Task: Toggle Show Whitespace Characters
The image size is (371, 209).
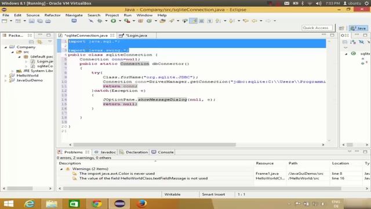Action: [x=210, y=21]
